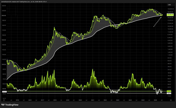Click the 820.00 price scale label
Viewport: 176px width, 108px height.
(170, 58)
